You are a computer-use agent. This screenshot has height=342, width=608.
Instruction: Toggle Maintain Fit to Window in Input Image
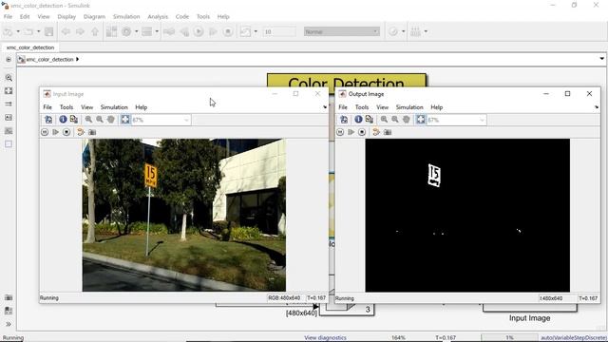click(x=125, y=120)
